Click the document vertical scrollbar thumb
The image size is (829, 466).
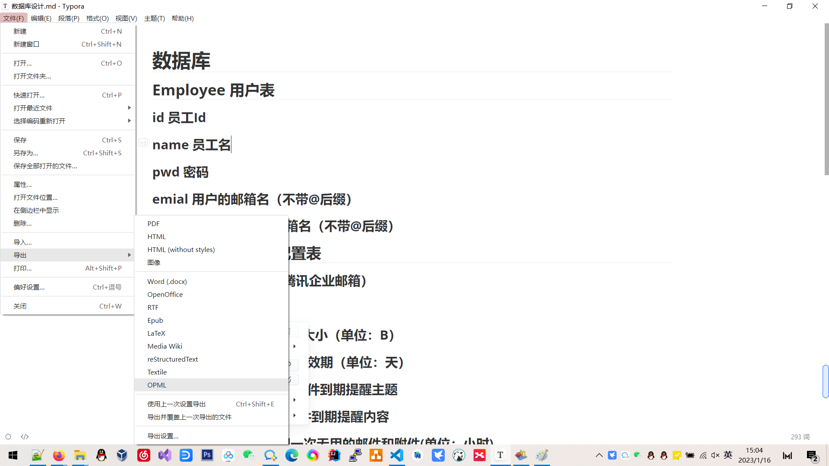(826, 99)
